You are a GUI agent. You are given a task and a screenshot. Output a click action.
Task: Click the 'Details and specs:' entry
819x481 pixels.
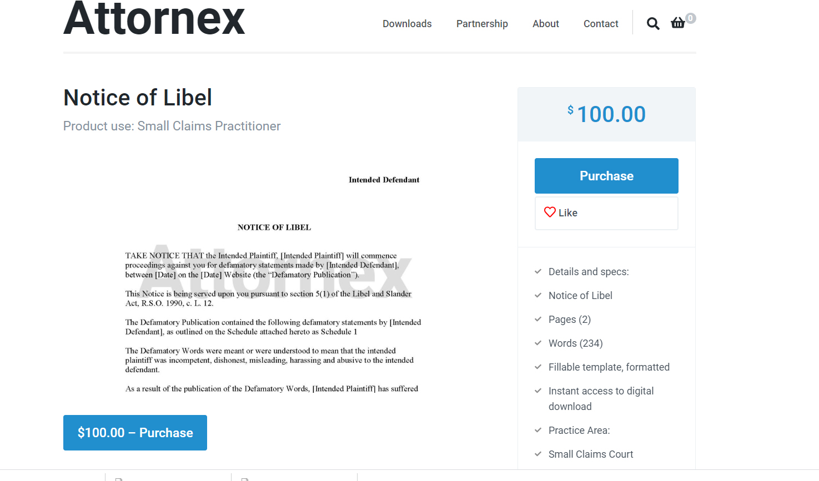coord(589,271)
